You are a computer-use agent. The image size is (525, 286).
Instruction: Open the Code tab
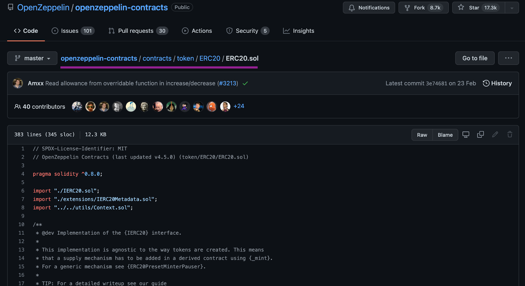tap(26, 31)
